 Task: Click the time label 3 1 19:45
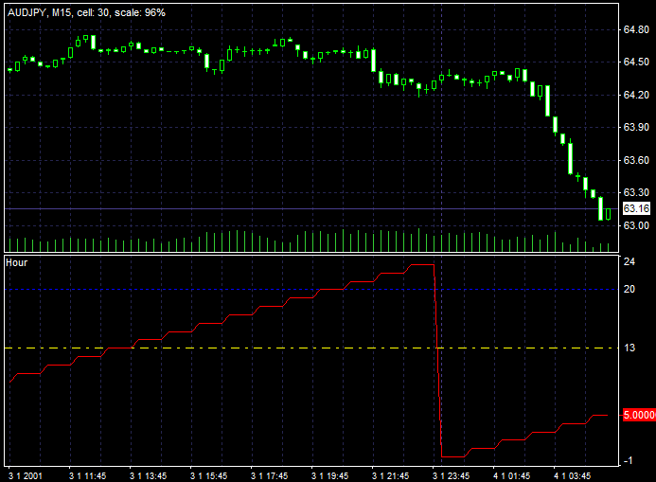pos(330,476)
